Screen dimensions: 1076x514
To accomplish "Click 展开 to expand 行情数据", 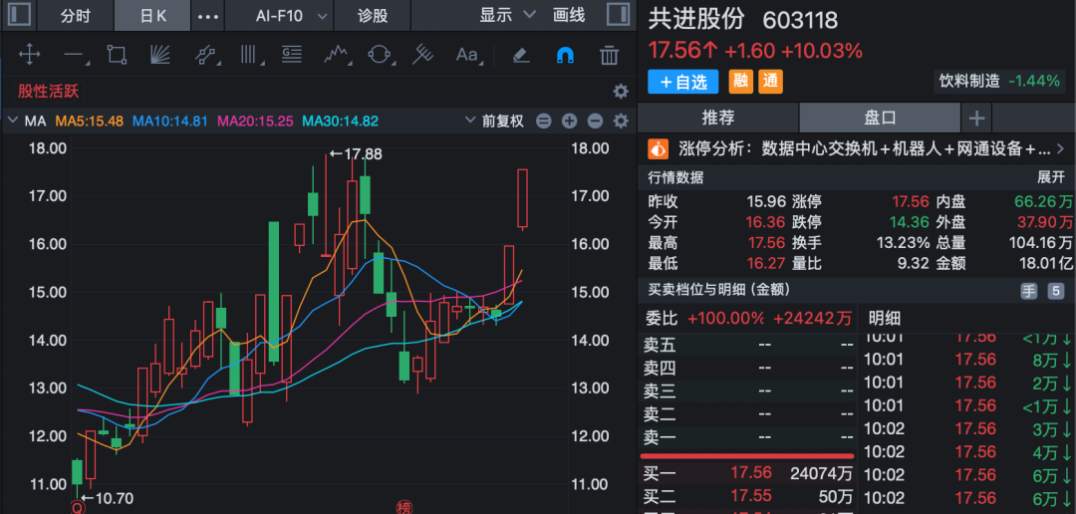I will pyautogui.click(x=1050, y=177).
